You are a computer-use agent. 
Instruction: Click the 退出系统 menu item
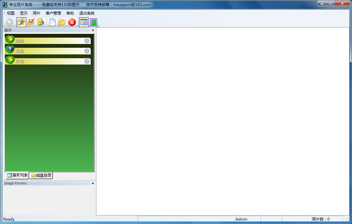coord(87,13)
